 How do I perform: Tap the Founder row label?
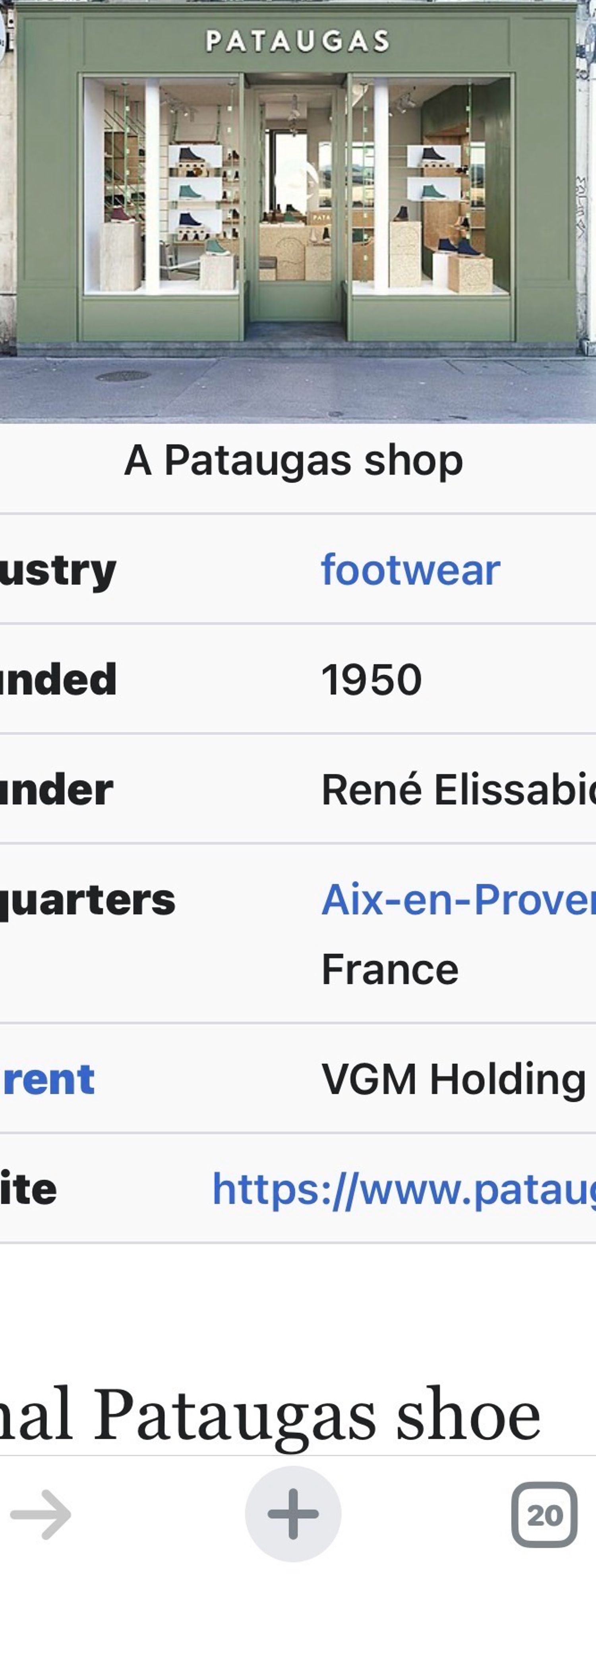point(57,790)
